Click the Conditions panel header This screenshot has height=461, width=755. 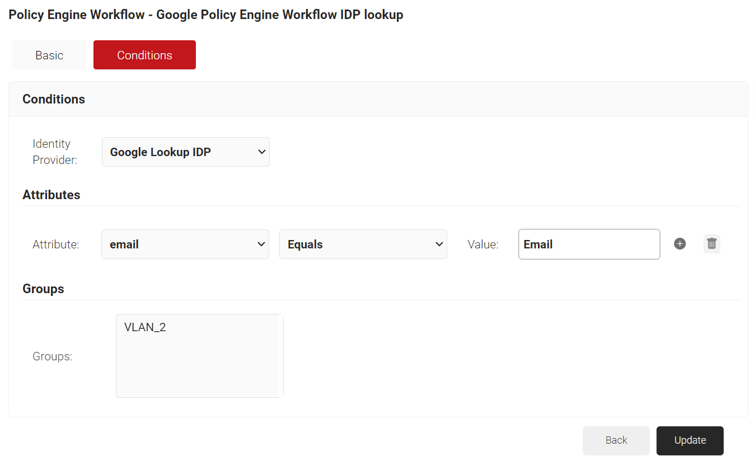54,99
